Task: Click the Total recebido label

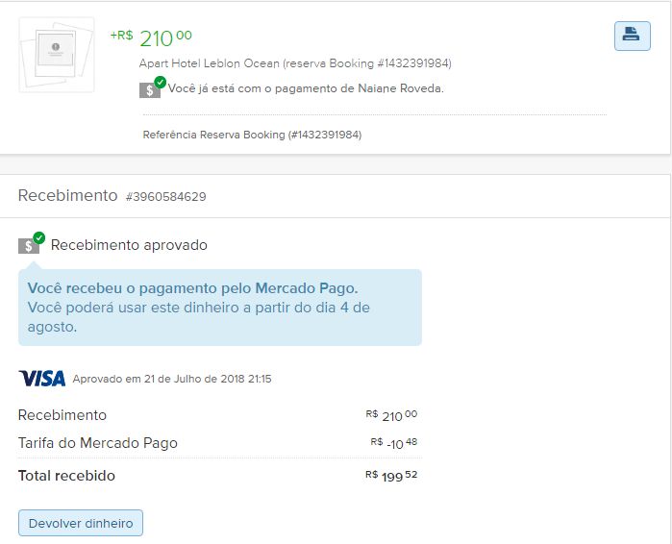Action: pos(66,476)
